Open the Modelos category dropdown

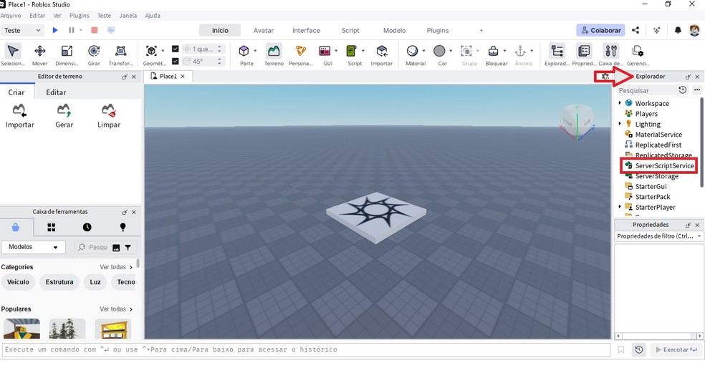(33, 247)
